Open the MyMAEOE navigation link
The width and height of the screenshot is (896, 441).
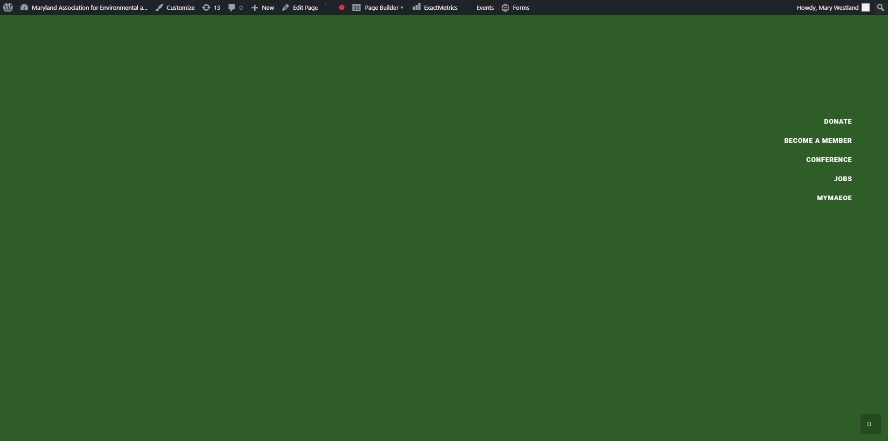pos(834,198)
